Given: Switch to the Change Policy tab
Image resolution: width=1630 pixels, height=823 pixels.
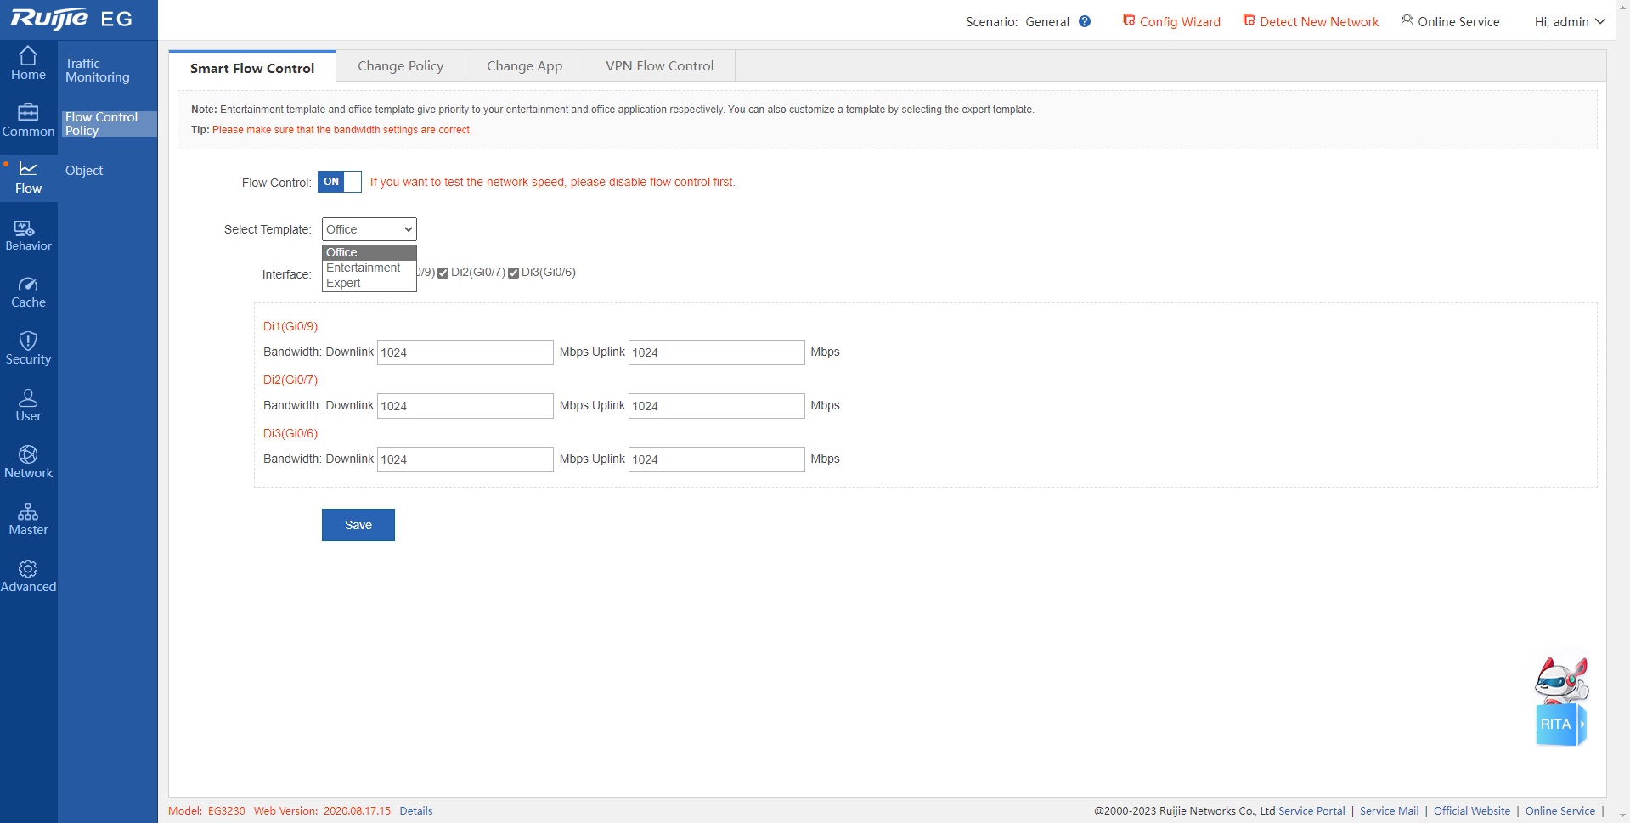Looking at the screenshot, I should pos(400,66).
